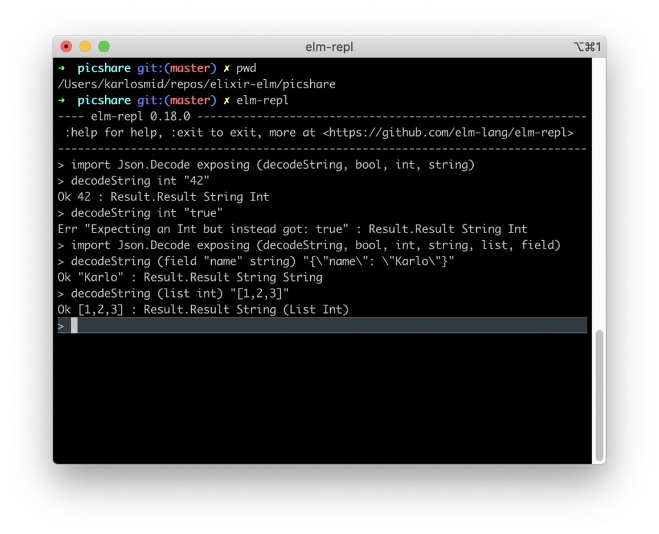The image size is (659, 534).
Task: Click the terminal vertical scrollbar thumb
Action: pyautogui.click(x=599, y=396)
